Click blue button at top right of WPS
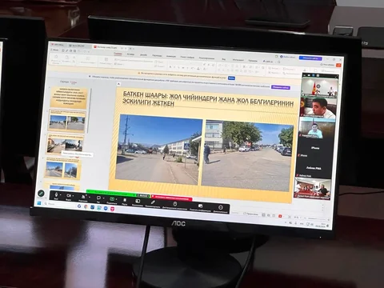The image size is (384, 288). click(x=310, y=58)
